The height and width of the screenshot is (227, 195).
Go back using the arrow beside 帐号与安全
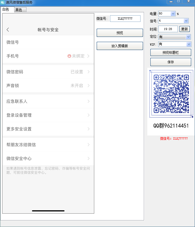click(x=8, y=30)
